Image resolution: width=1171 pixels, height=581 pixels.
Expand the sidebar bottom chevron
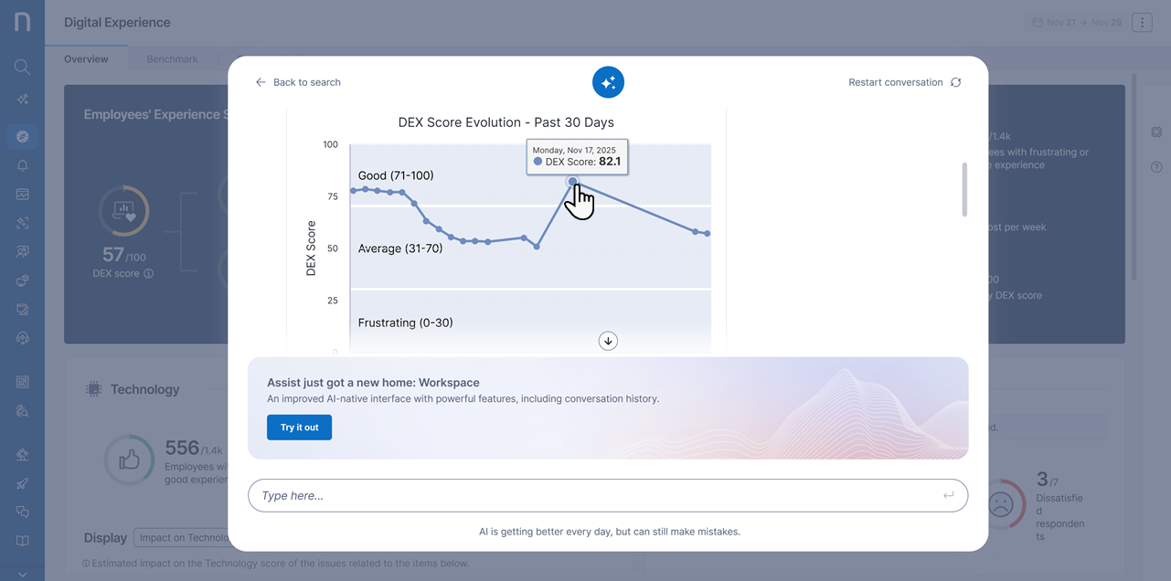click(x=22, y=574)
